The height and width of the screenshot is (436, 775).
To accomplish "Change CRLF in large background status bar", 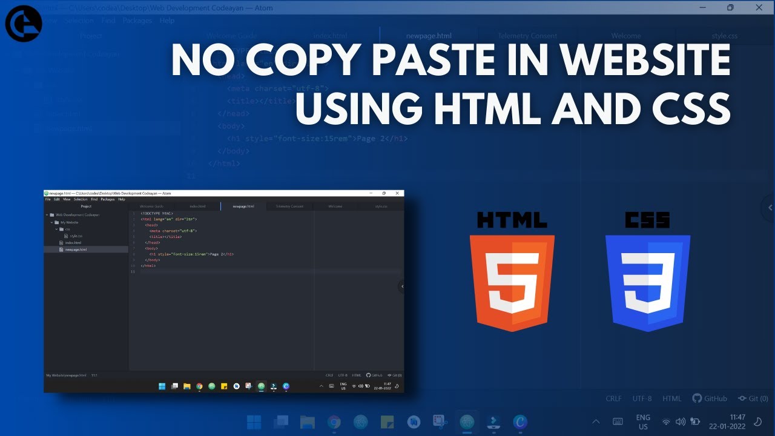I will pos(614,398).
